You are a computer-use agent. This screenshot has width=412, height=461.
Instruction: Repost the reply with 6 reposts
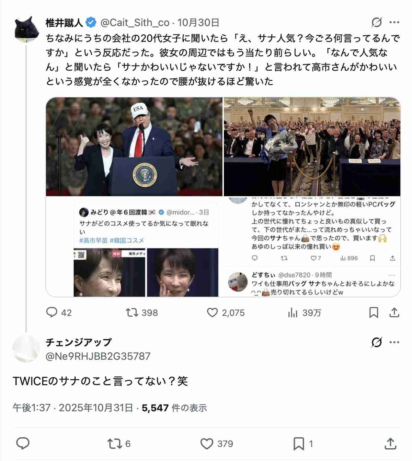(119, 444)
